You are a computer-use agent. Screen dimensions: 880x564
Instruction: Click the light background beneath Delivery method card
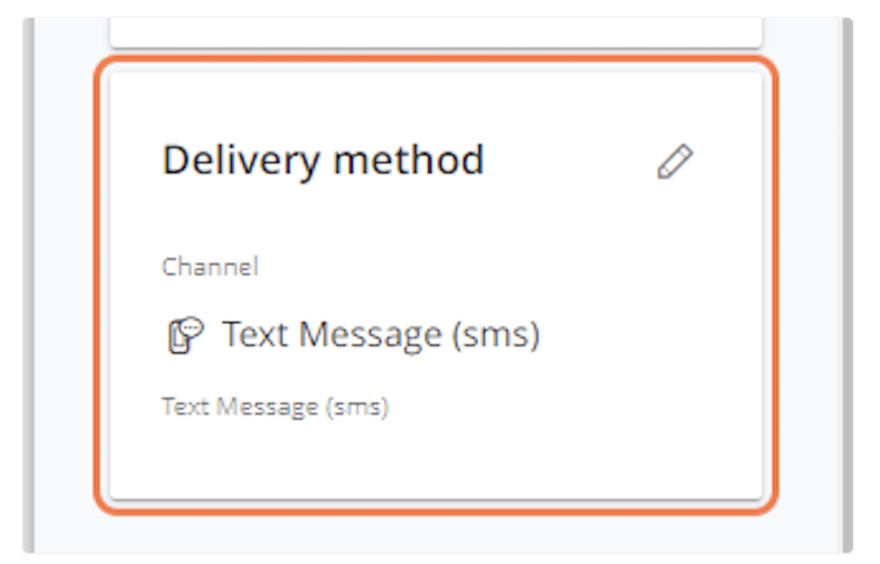436,535
